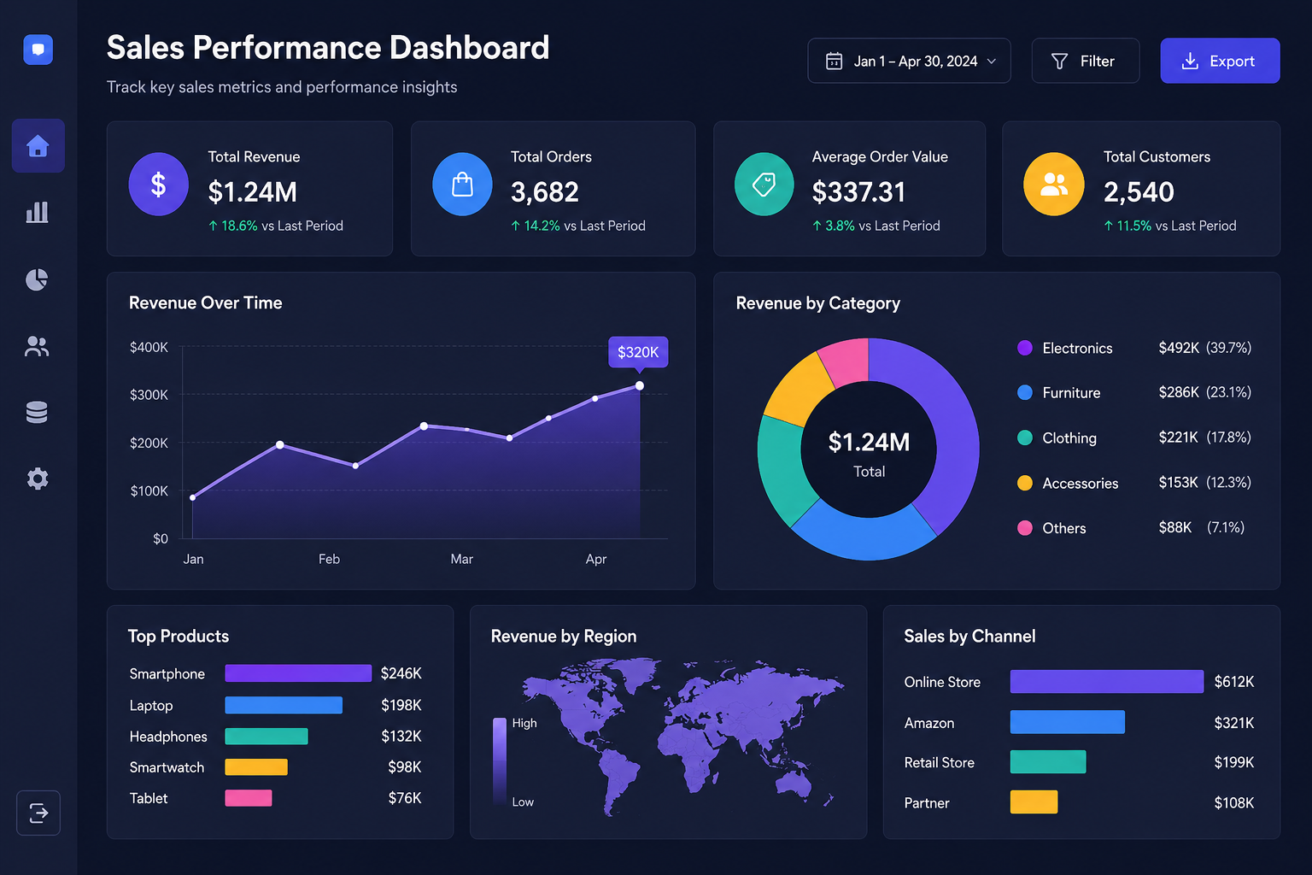Select the Electronics purple legend dot
1312x875 pixels.
(x=1025, y=348)
